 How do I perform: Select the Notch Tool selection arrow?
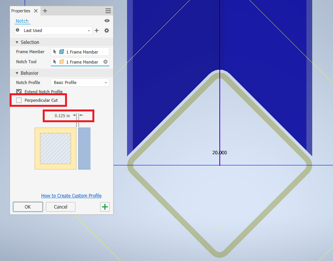55,62
